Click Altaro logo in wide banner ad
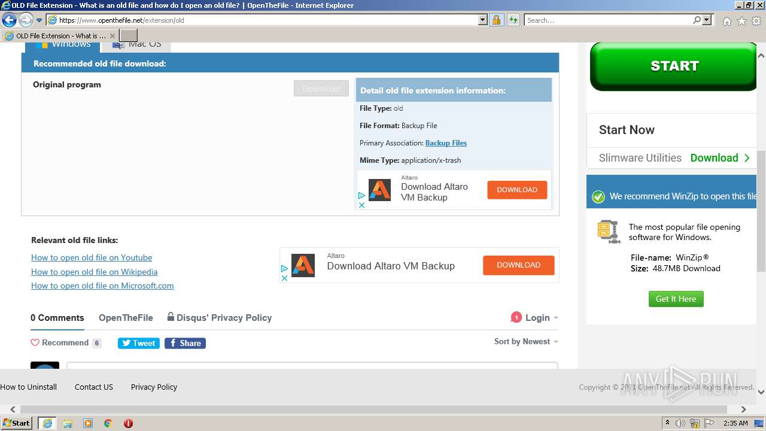Screen dimensions: 766x431 pyautogui.click(x=303, y=265)
